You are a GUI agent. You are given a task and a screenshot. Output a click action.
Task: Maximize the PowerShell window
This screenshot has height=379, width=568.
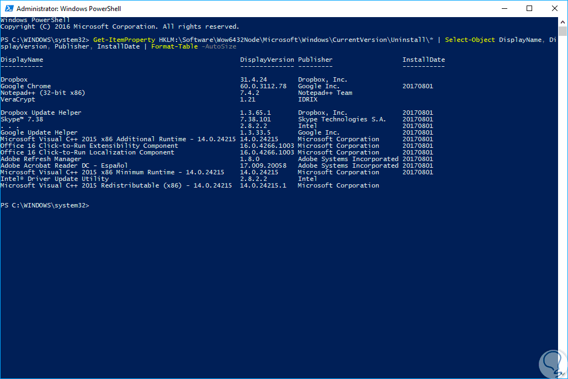point(529,9)
